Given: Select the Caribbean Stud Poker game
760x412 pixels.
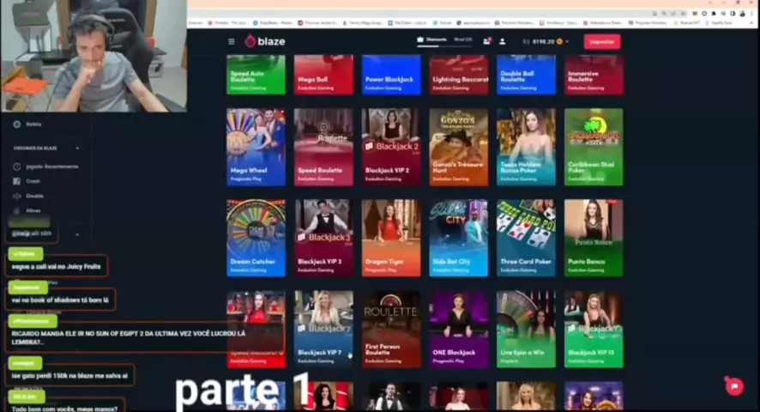Looking at the screenshot, I should click(594, 146).
